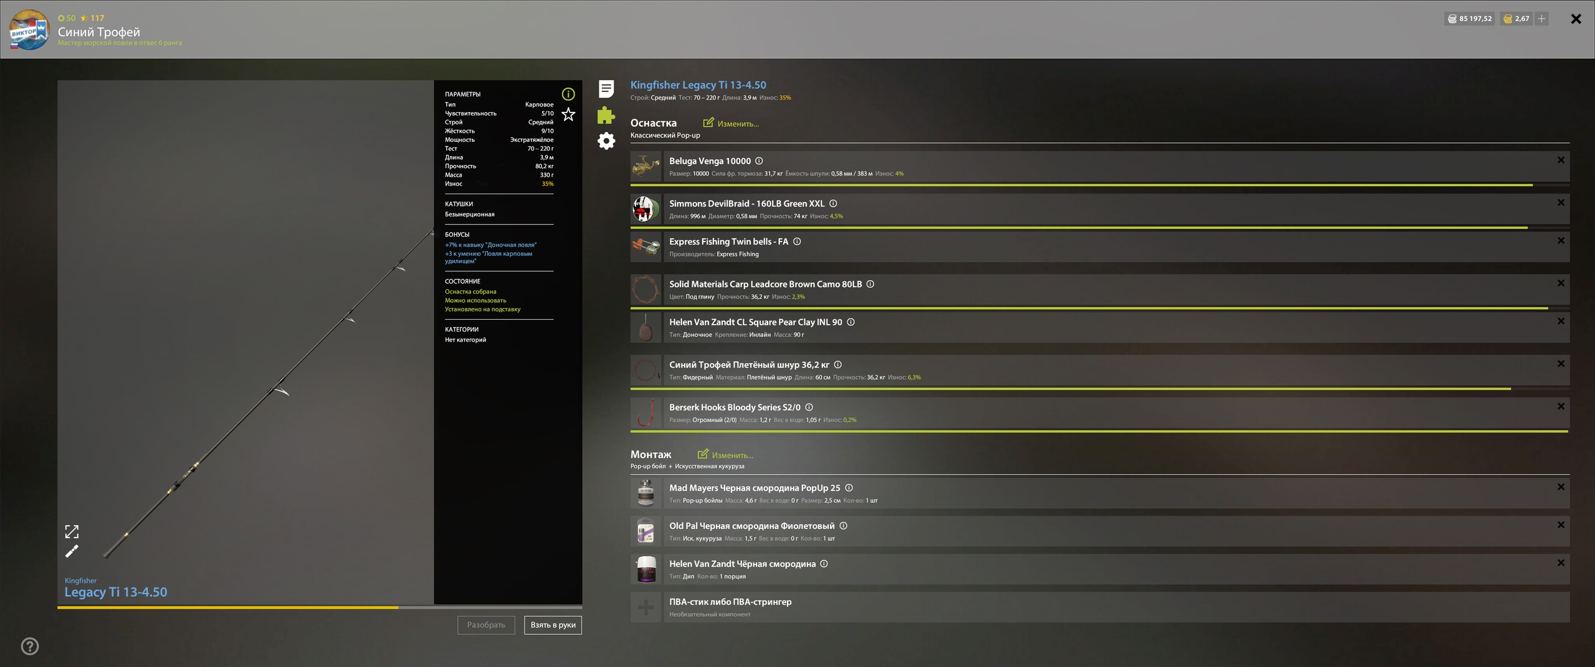This screenshot has height=667, width=1595.
Task: Click the Twin bells thumbnail
Action: (x=645, y=247)
